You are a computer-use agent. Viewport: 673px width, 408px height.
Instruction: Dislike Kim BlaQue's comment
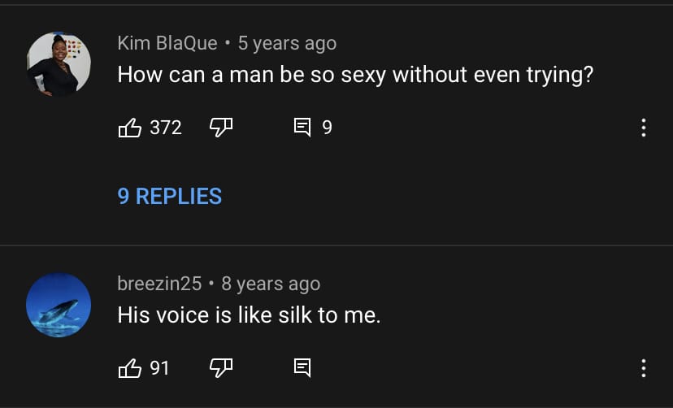coord(221,128)
